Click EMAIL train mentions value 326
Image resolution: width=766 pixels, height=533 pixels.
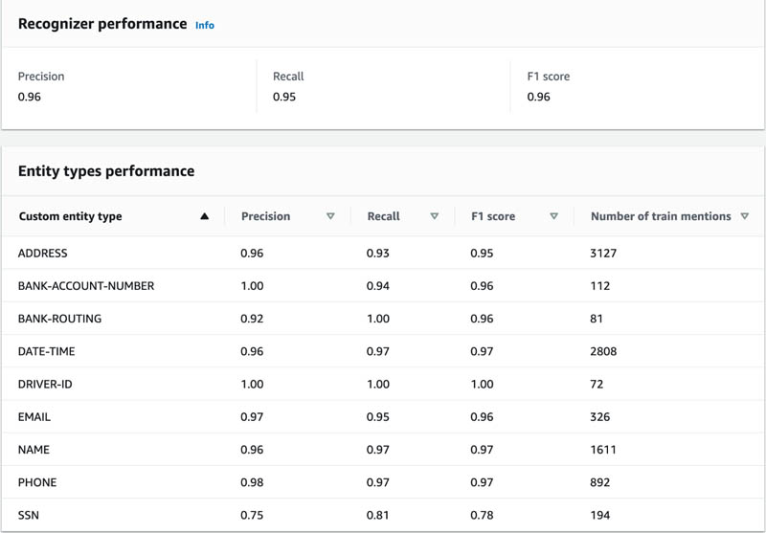(x=600, y=417)
